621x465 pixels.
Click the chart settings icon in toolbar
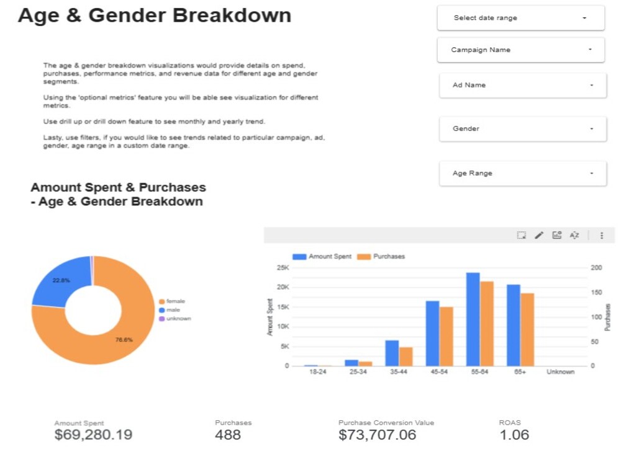(557, 235)
